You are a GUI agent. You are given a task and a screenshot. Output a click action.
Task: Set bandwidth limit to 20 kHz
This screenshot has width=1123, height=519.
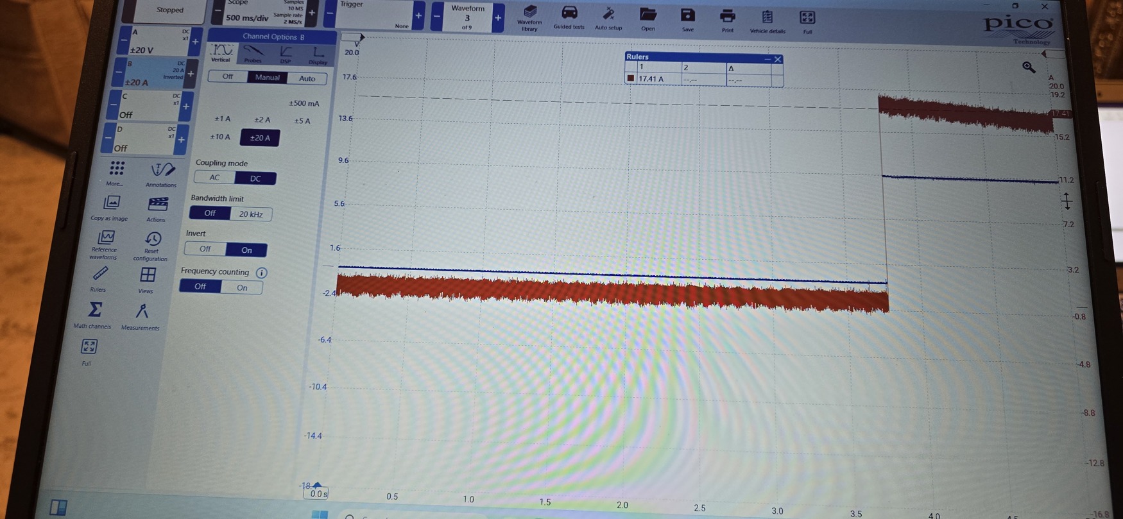(x=251, y=214)
